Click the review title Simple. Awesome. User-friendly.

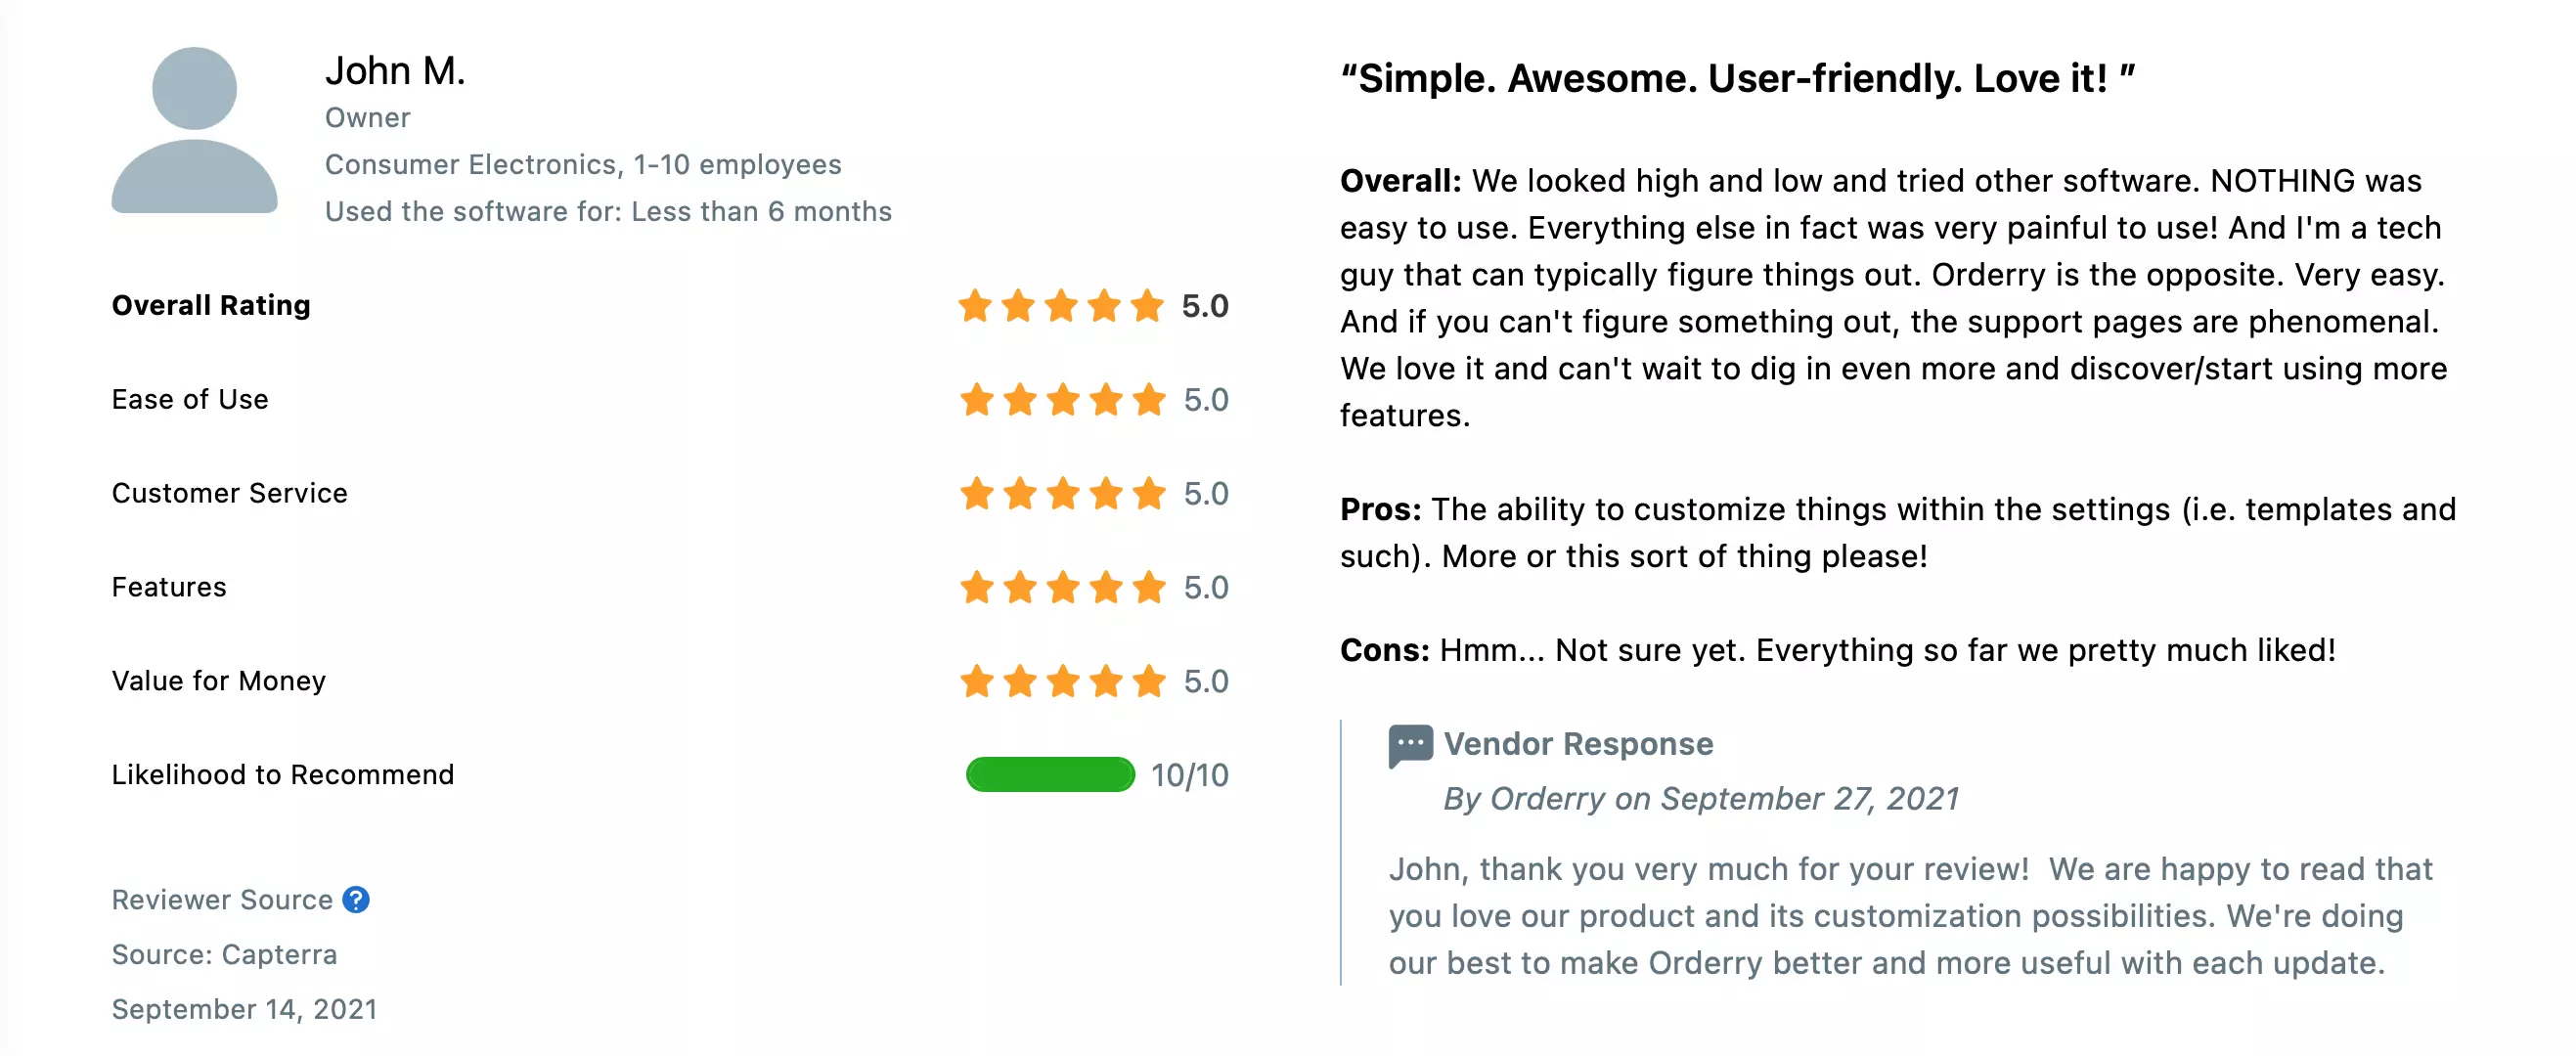[x=1738, y=78]
